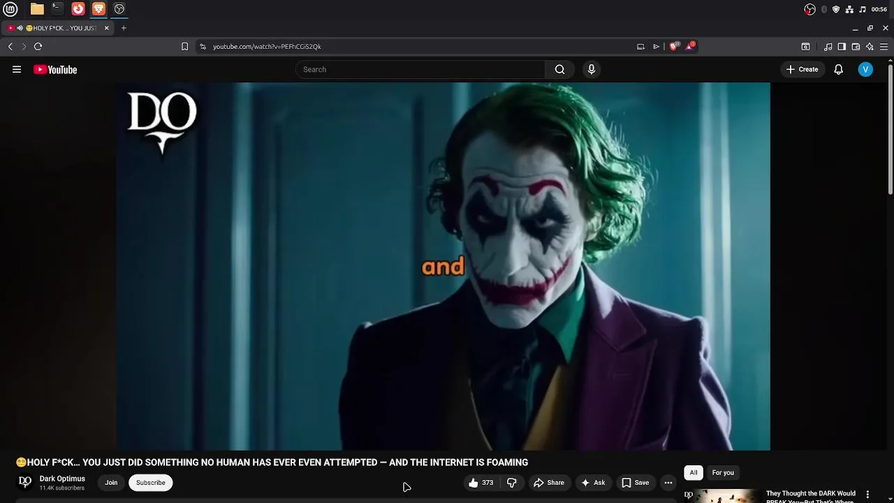Open the browser's tab search icon
This screenshot has width=894, height=503.
[x=805, y=47]
